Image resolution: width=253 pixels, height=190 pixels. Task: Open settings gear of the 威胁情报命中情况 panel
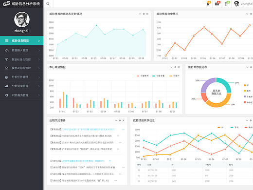(251, 14)
